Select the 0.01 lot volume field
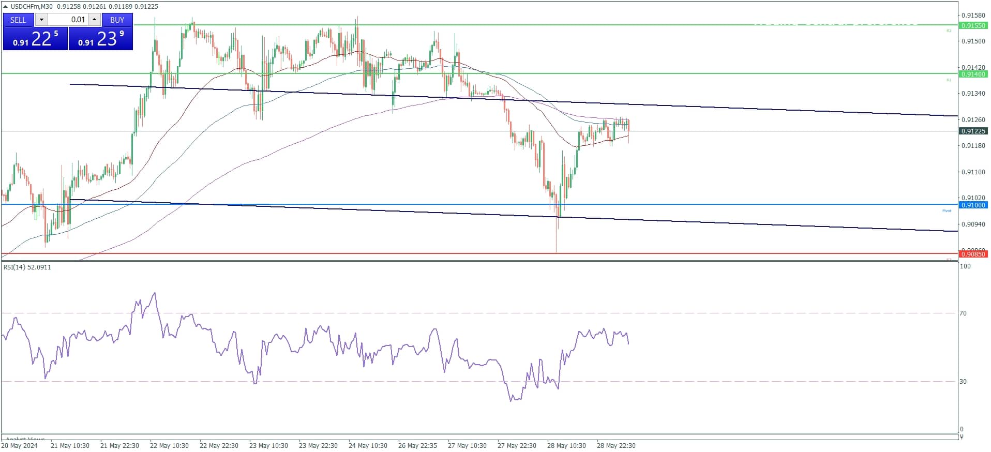Image resolution: width=991 pixels, height=452 pixels. tap(68, 20)
